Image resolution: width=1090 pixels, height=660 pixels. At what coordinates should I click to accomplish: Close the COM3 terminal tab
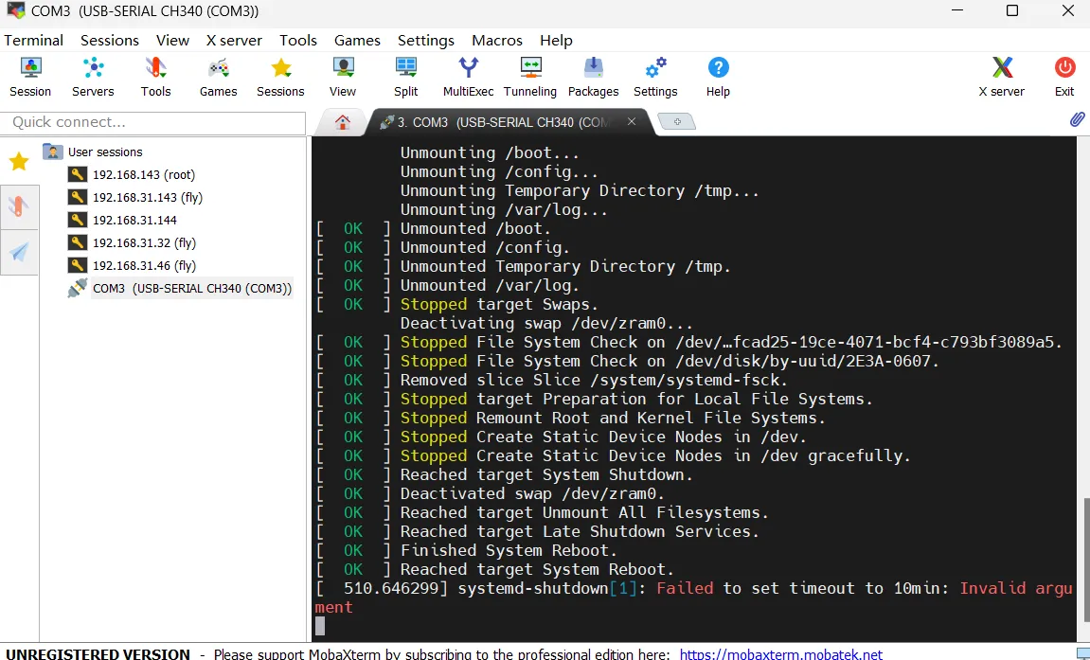point(632,122)
